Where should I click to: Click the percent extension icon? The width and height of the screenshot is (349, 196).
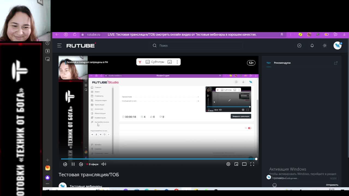click(309, 35)
